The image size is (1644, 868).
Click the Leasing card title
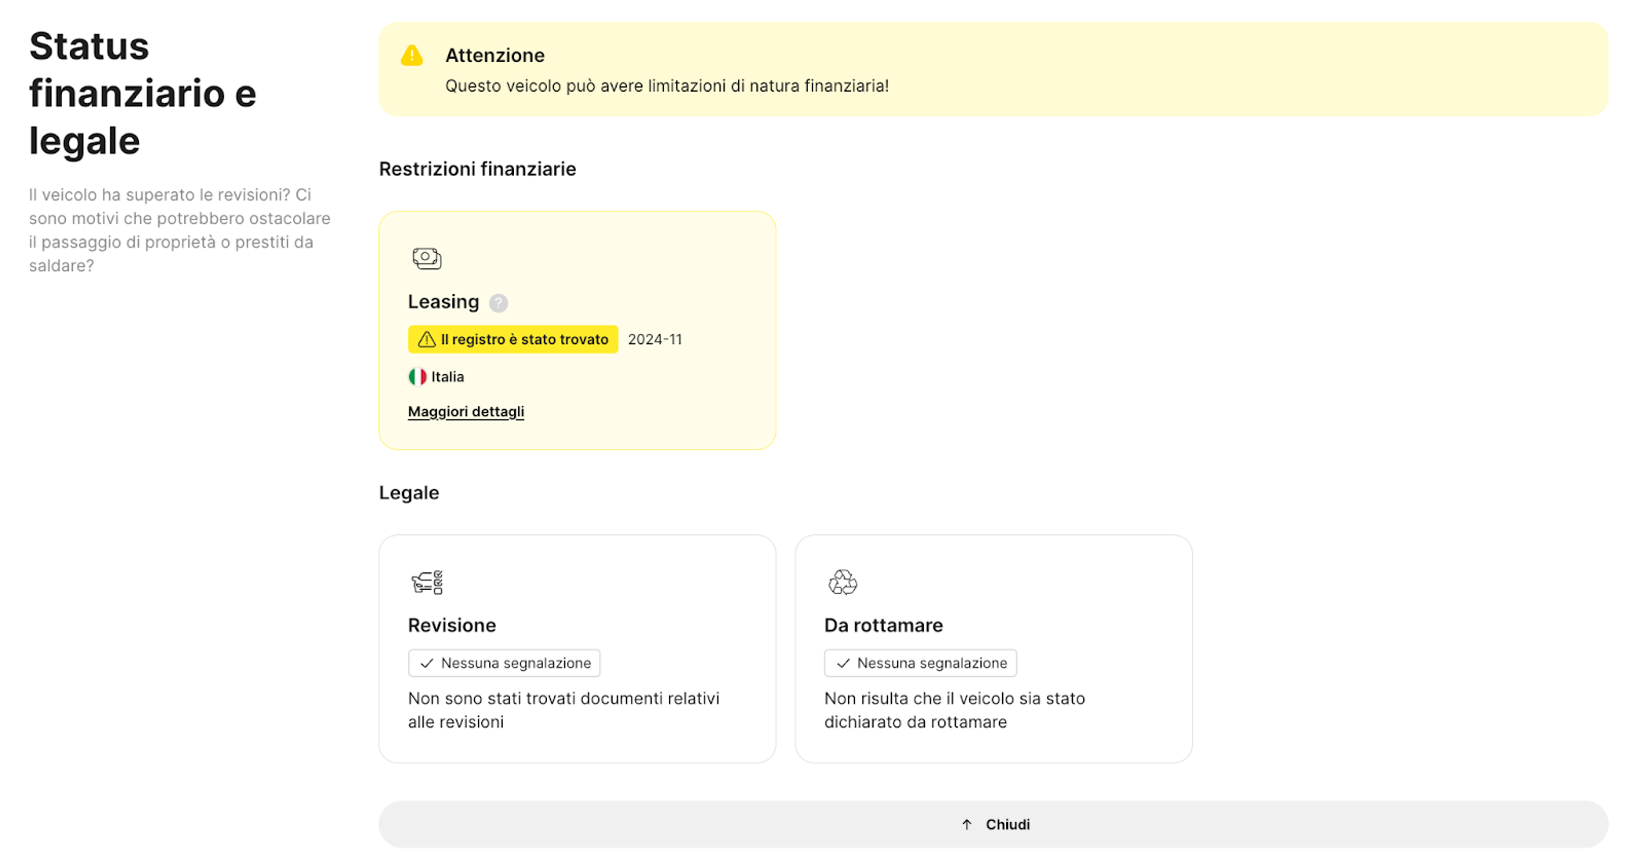(444, 302)
